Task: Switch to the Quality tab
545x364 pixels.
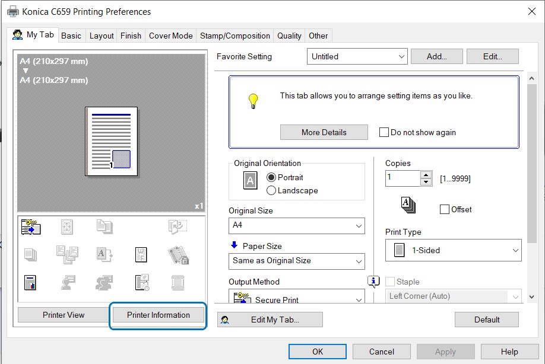Action: click(x=289, y=36)
